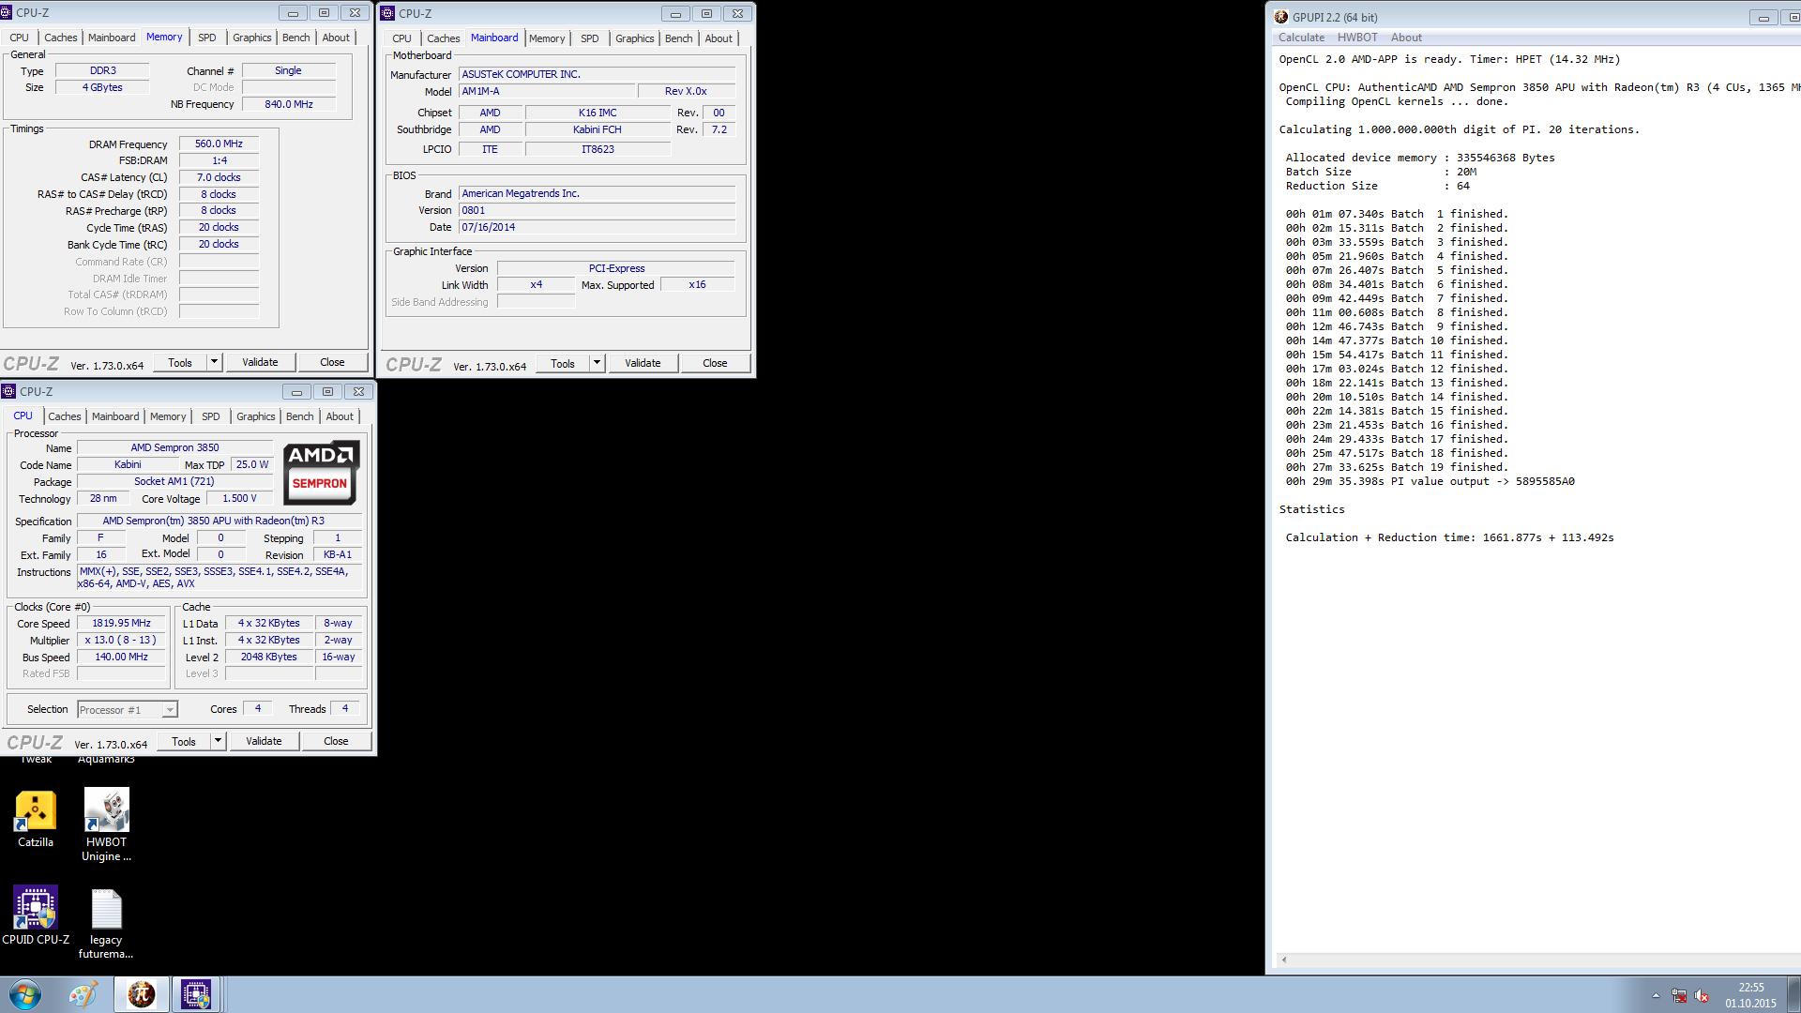Screen dimensions: 1801x1013
Task: Click Link Width x4 value
Action: [x=536, y=285]
